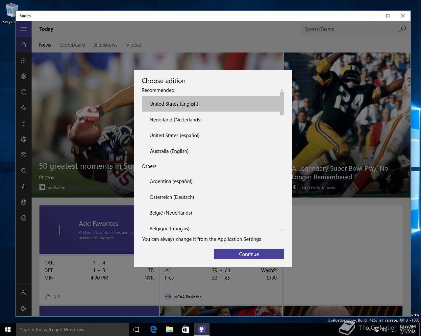Launch Microsoft Edge from the taskbar
The image size is (421, 336).
pyautogui.click(x=153, y=329)
